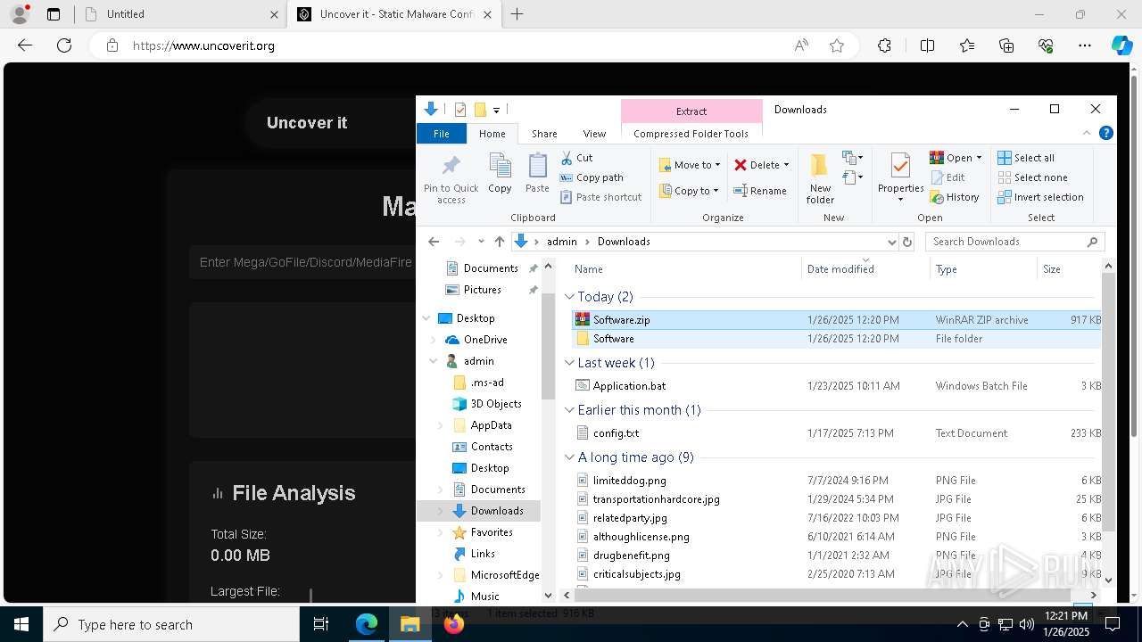The image size is (1142, 642).
Task: Open address bar history dropdown
Action: (x=891, y=242)
